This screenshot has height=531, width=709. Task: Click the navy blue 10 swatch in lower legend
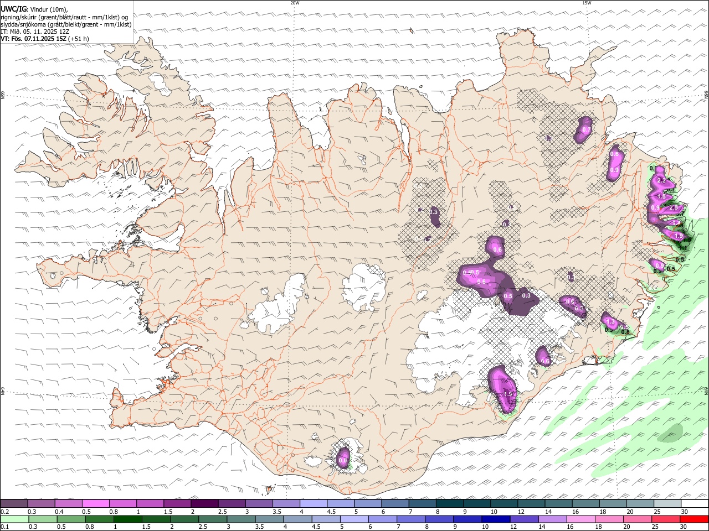[x=495, y=519]
